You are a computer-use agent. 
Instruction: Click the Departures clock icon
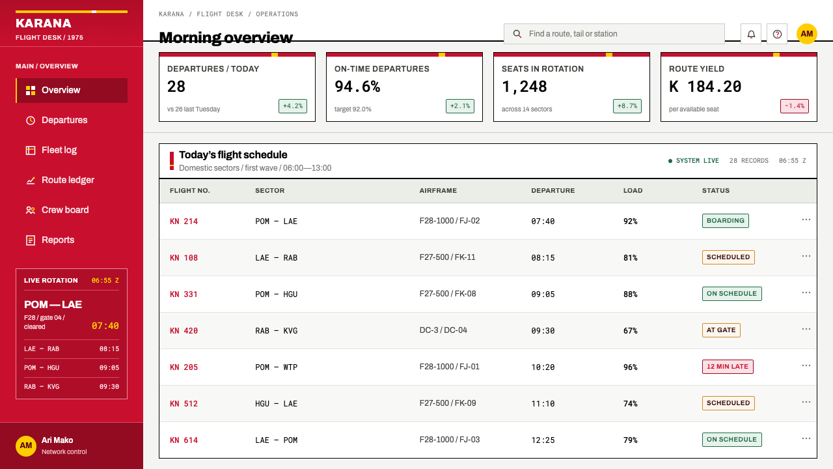tap(31, 121)
